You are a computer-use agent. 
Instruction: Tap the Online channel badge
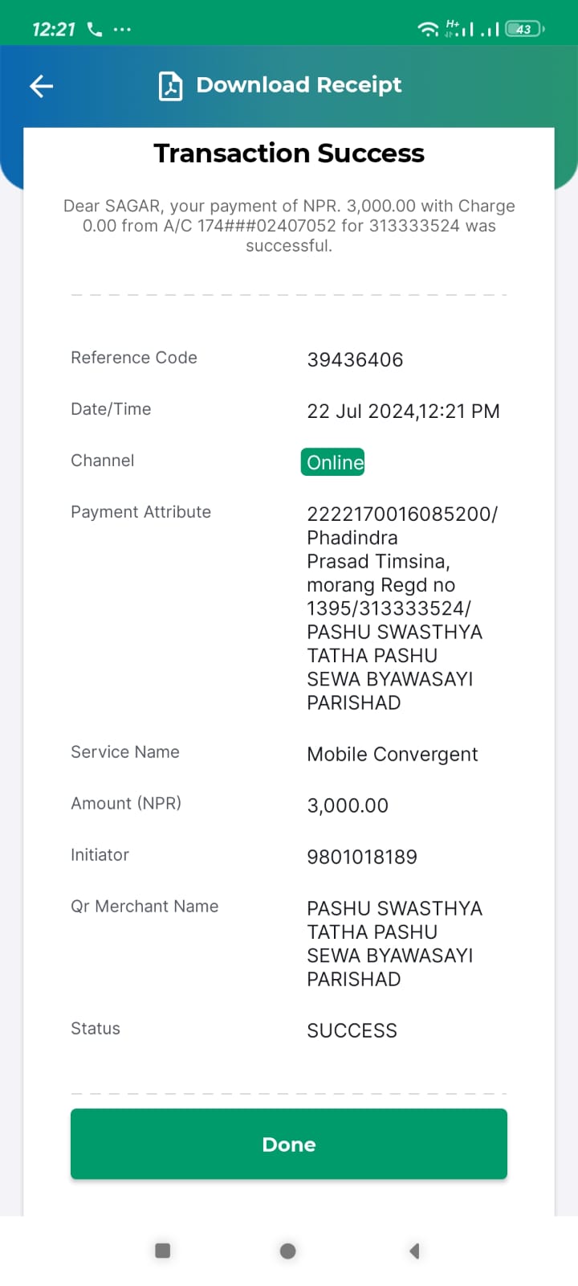[333, 462]
